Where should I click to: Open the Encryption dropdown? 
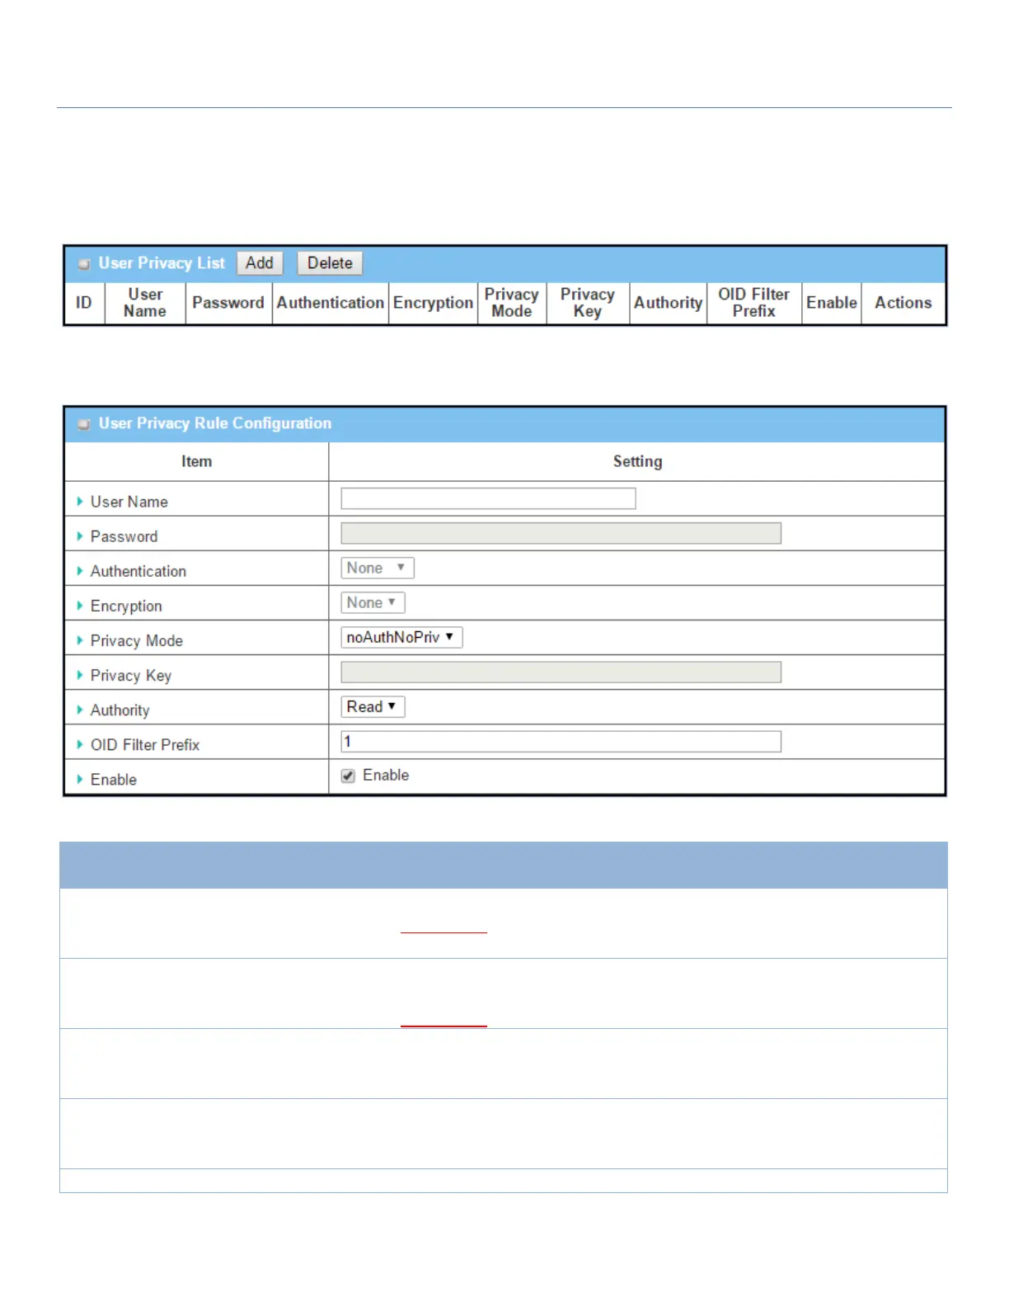(x=373, y=602)
